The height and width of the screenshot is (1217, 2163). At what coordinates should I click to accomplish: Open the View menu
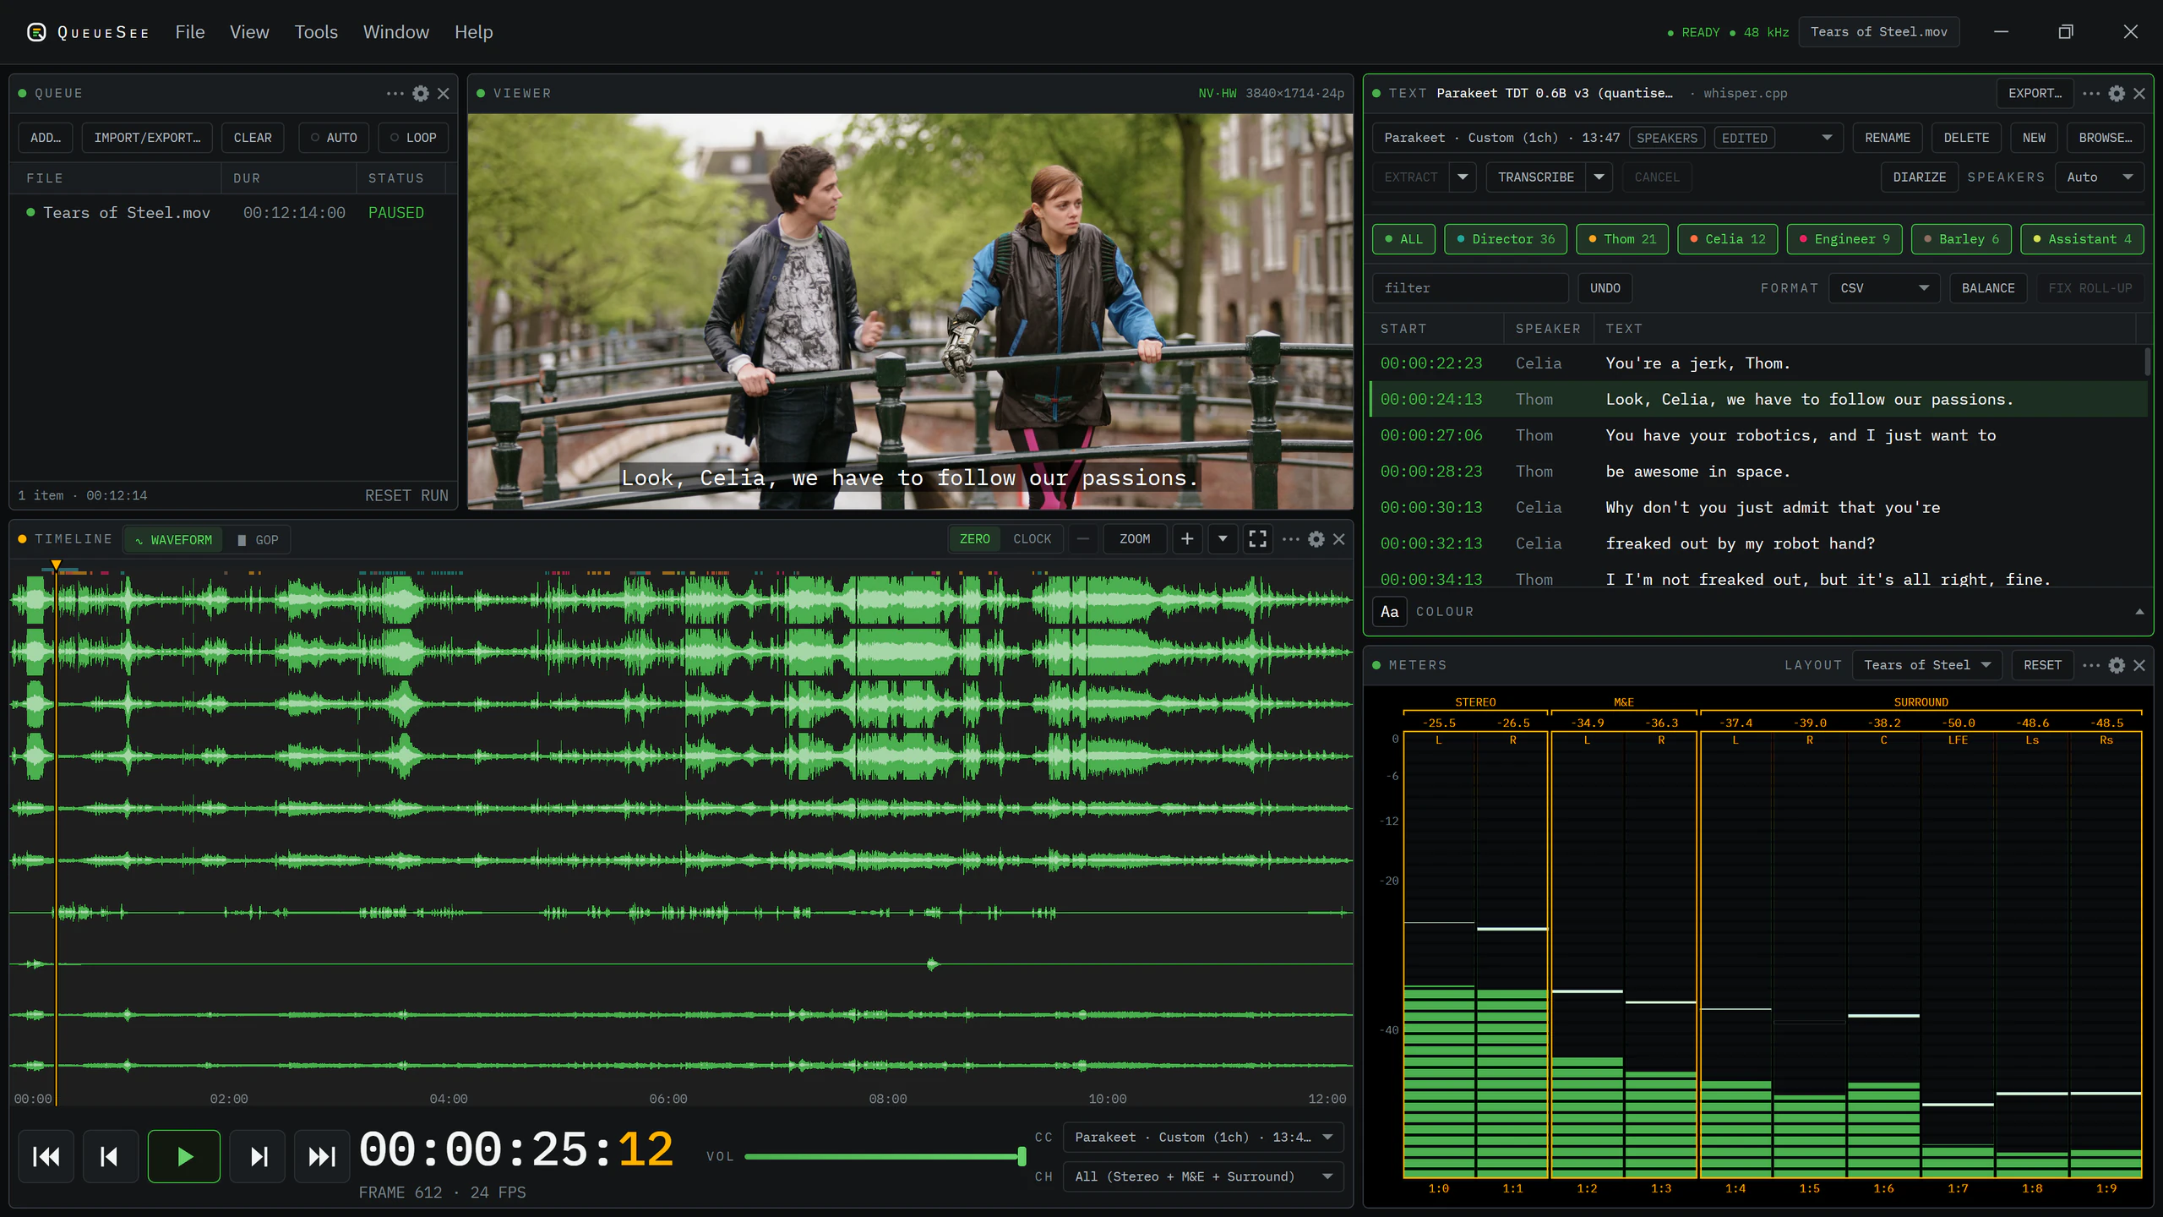249,32
